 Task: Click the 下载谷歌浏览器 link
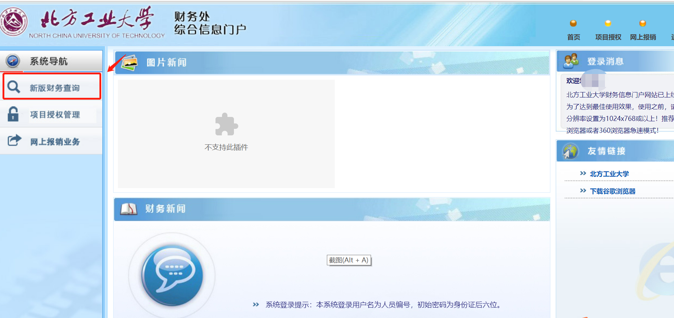[x=613, y=191]
